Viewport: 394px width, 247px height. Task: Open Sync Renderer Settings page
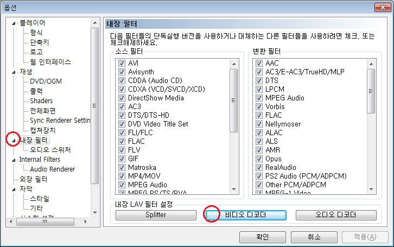coord(60,121)
